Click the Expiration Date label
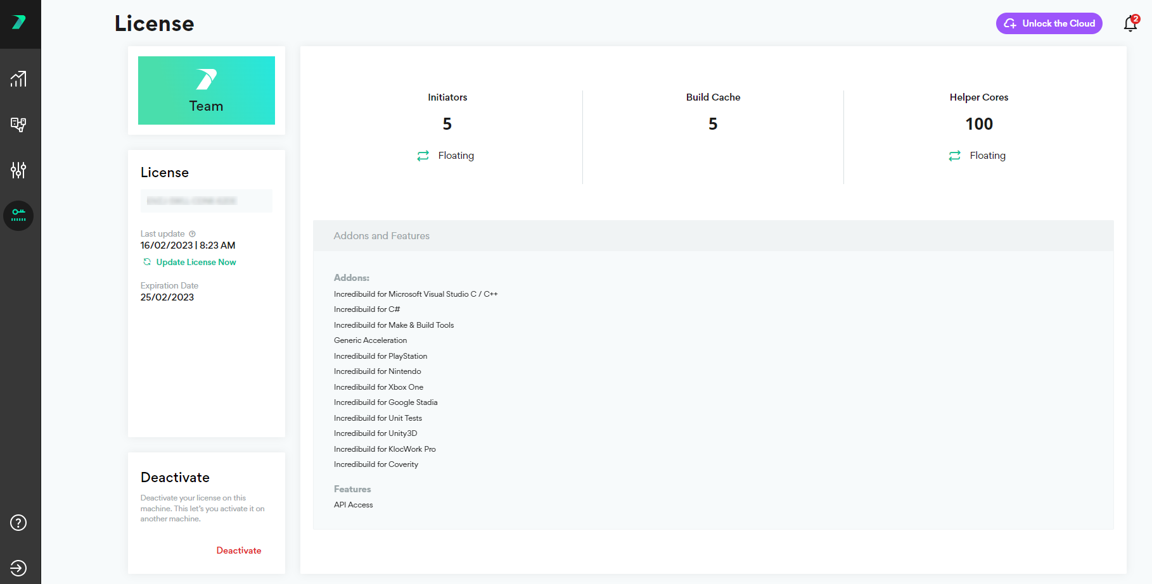This screenshot has width=1152, height=584. [170, 286]
